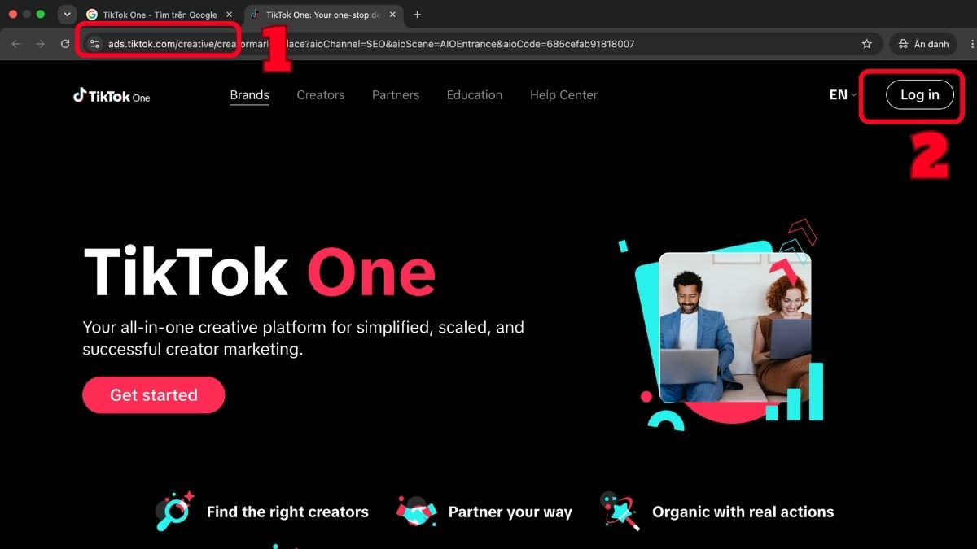
Task: Click the Get started button
Action: [153, 395]
